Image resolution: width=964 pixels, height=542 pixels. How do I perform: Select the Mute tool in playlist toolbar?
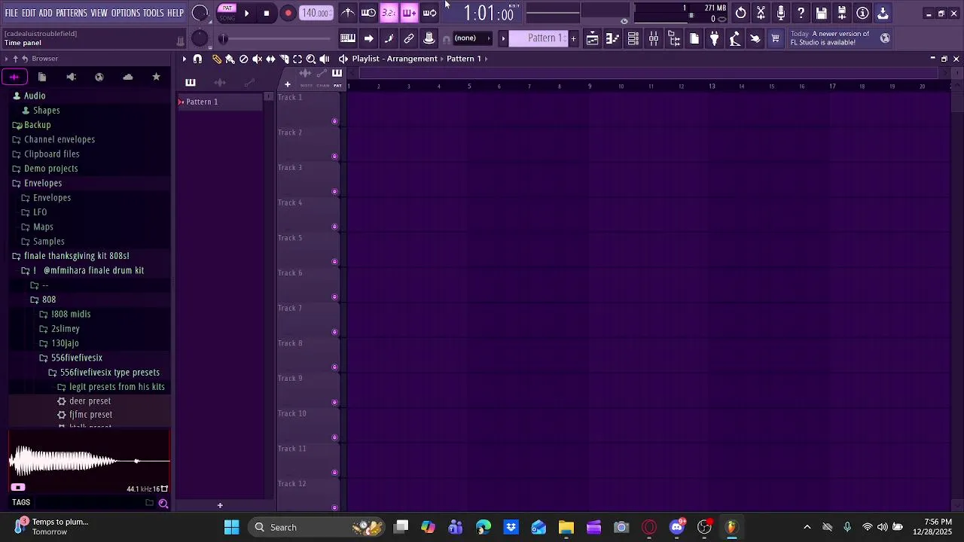point(258,59)
